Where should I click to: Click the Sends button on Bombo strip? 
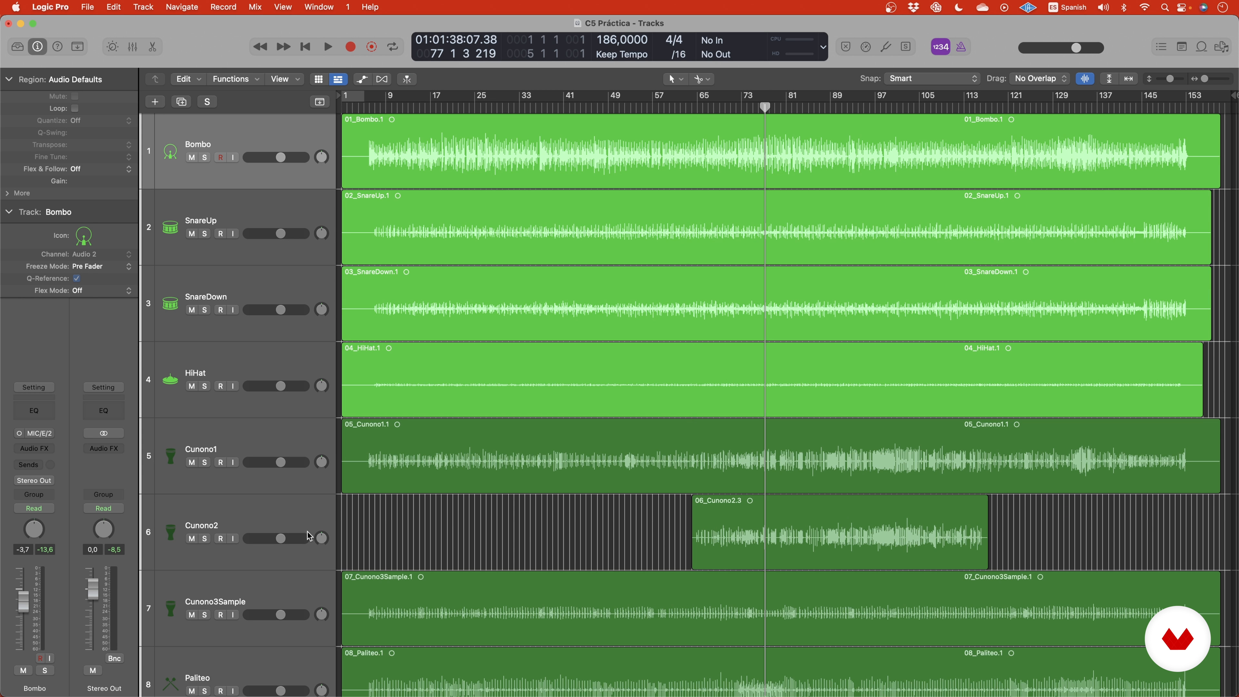(x=28, y=465)
